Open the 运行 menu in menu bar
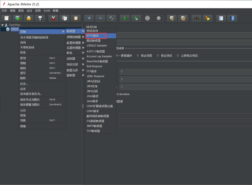Screen dimensions: 252x185 tap(30, 11)
